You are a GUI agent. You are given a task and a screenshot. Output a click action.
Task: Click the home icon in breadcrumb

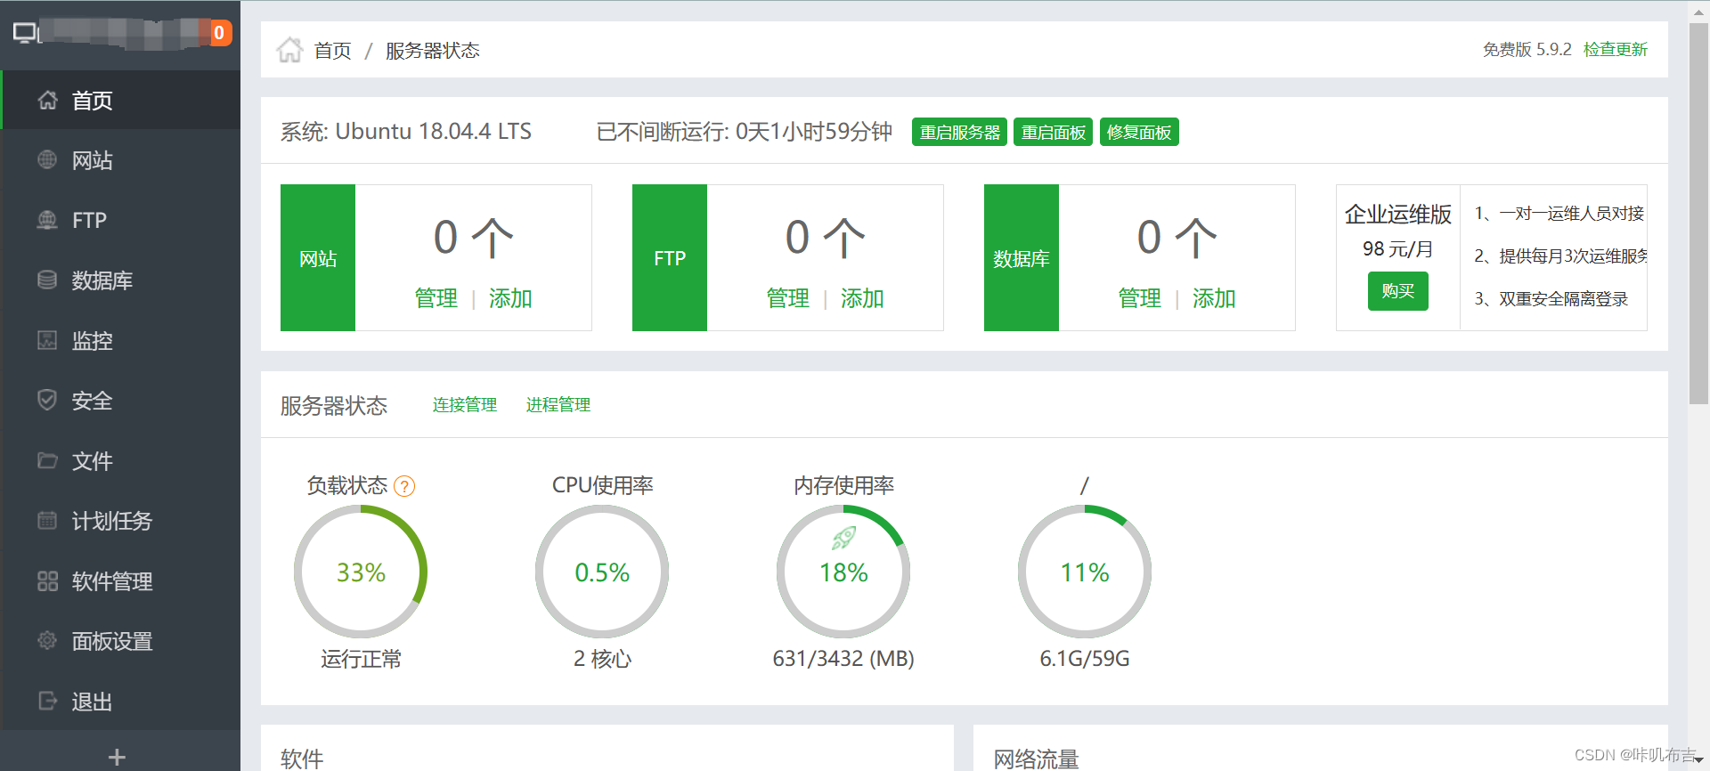tap(289, 50)
